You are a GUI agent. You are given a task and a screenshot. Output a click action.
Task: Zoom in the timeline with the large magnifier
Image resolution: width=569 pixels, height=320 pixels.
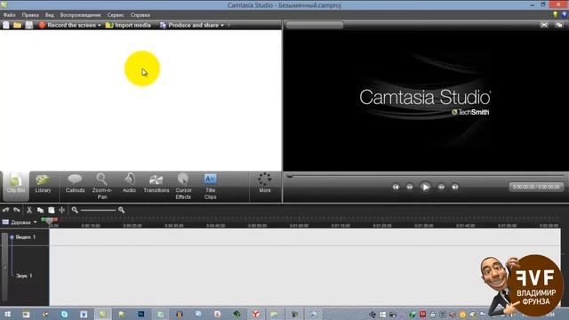pyautogui.click(x=121, y=210)
